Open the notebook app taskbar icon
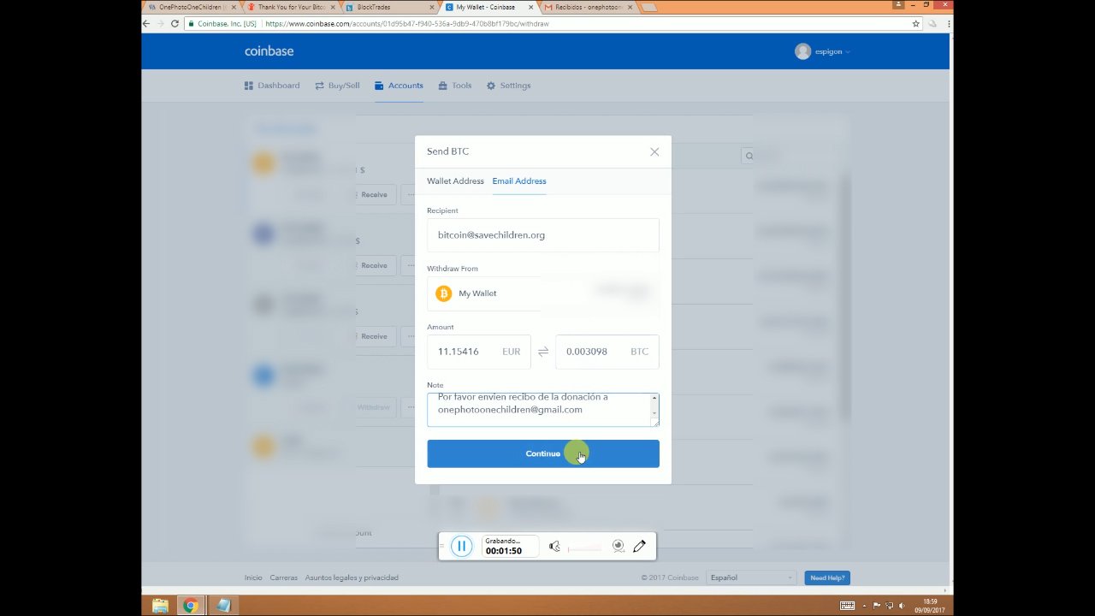The width and height of the screenshot is (1095, 616). pyautogui.click(x=222, y=606)
